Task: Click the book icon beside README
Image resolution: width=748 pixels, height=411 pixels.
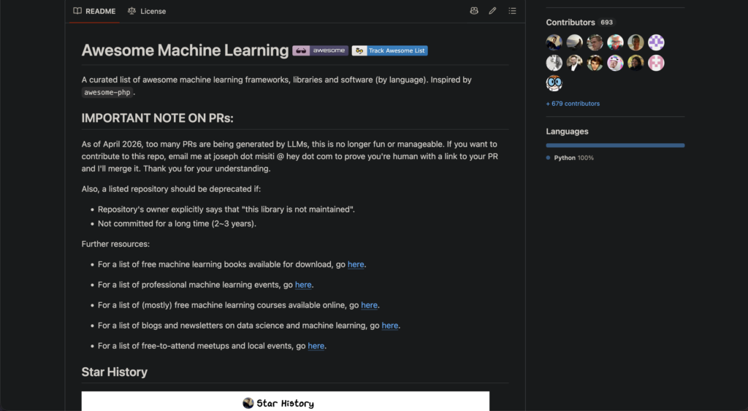Action: pos(77,11)
